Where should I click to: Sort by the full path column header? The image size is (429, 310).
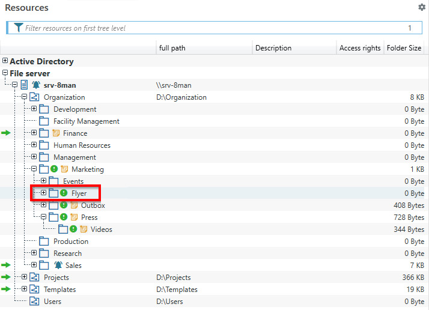pyautogui.click(x=172, y=48)
